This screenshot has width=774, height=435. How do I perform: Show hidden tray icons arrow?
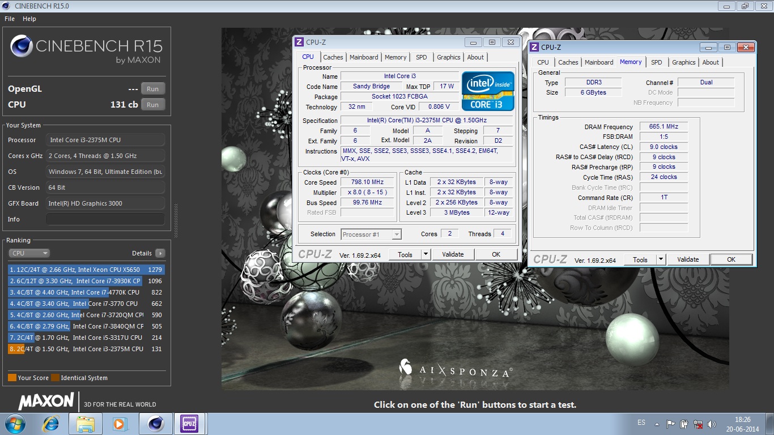[x=657, y=424]
